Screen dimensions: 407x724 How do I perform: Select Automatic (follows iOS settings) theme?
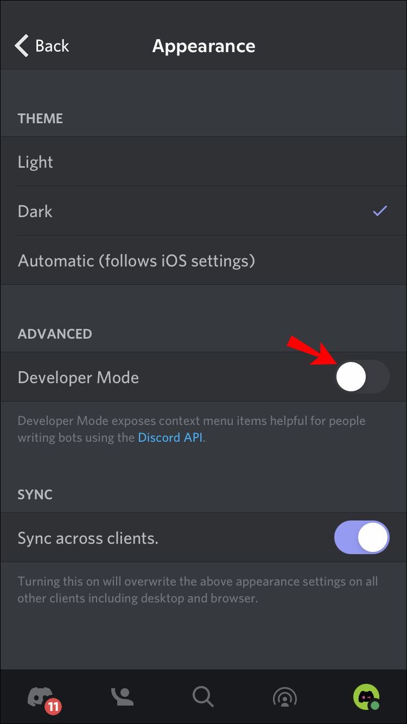coord(136,261)
